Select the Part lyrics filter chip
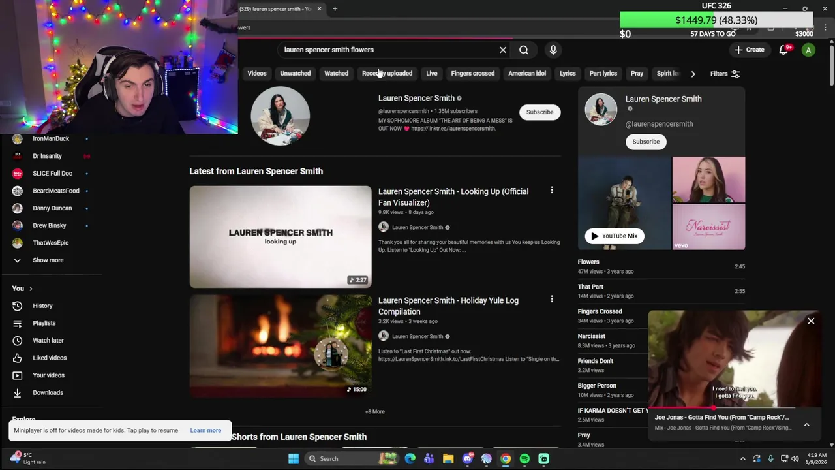The width and height of the screenshot is (835, 470). pyautogui.click(x=603, y=73)
